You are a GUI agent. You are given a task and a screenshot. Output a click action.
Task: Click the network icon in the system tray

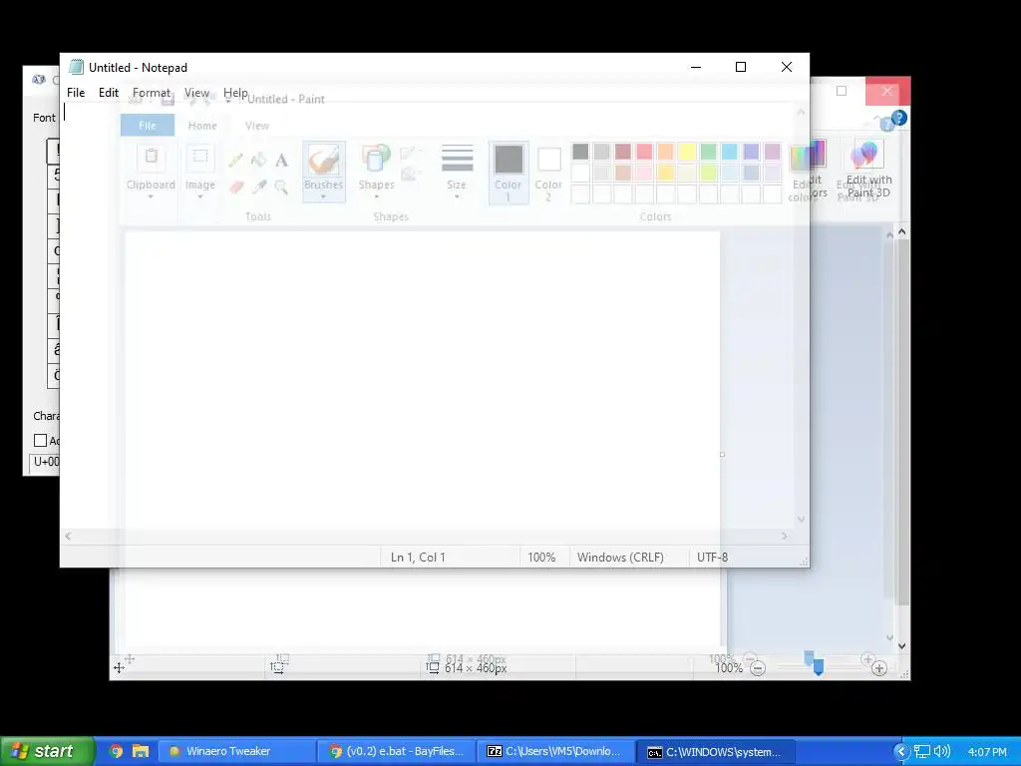(922, 752)
